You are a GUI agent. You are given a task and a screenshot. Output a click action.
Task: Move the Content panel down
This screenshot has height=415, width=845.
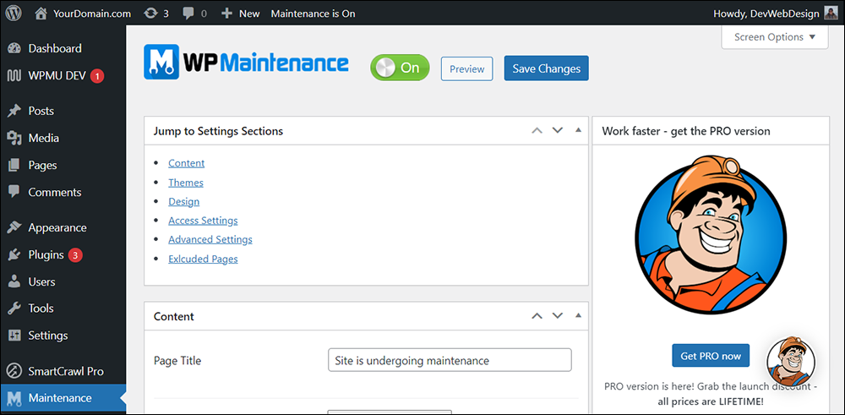pos(557,316)
